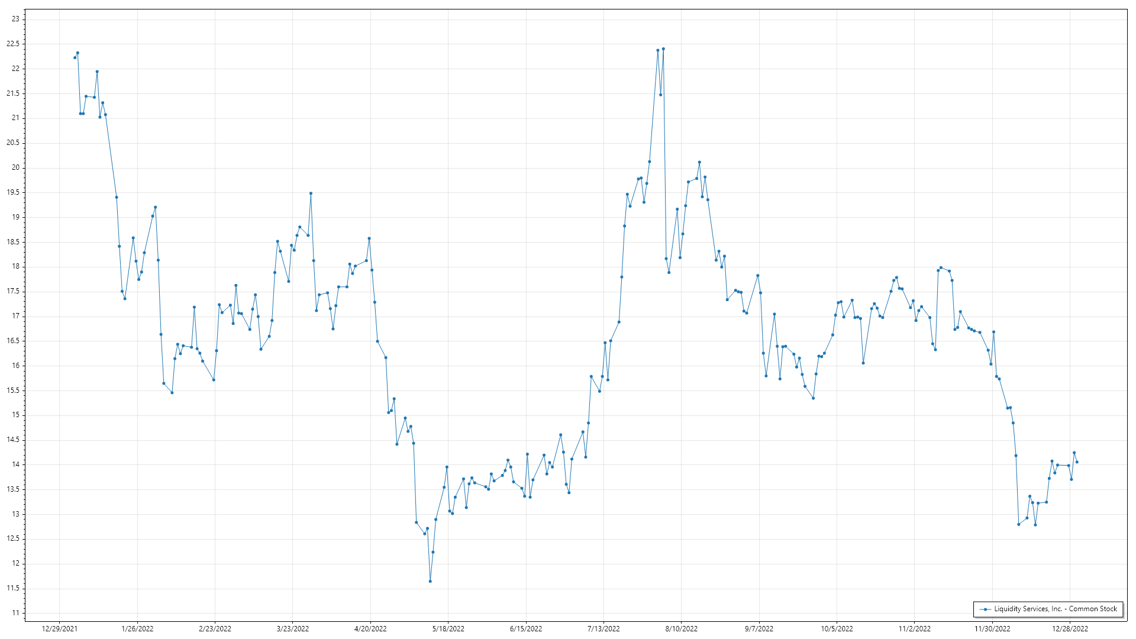Click the 12/28/2022 x-axis date label
Screen dimensions: 1136x639
[1070, 629]
